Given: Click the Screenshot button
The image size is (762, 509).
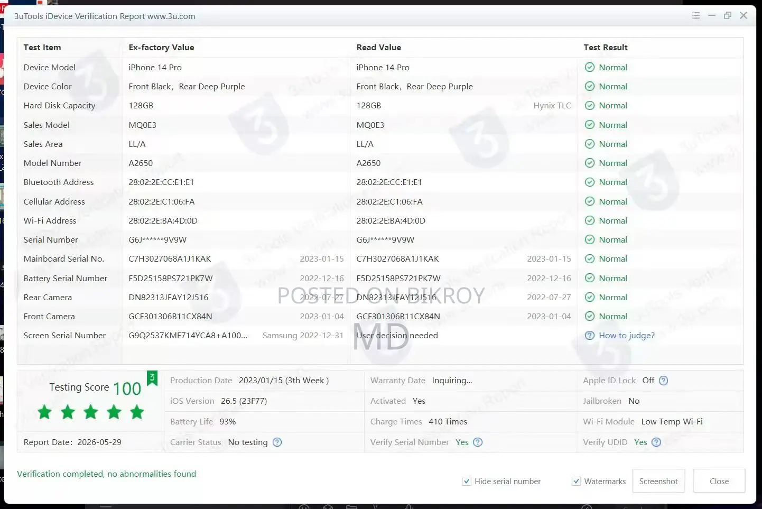Looking at the screenshot, I should pos(658,481).
